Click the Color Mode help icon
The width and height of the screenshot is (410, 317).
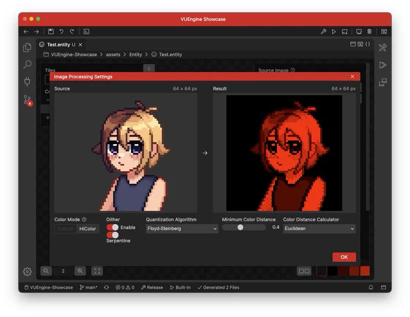click(84, 219)
